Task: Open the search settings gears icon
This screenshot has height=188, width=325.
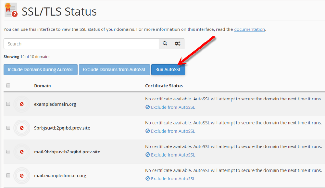Action: 178,44
